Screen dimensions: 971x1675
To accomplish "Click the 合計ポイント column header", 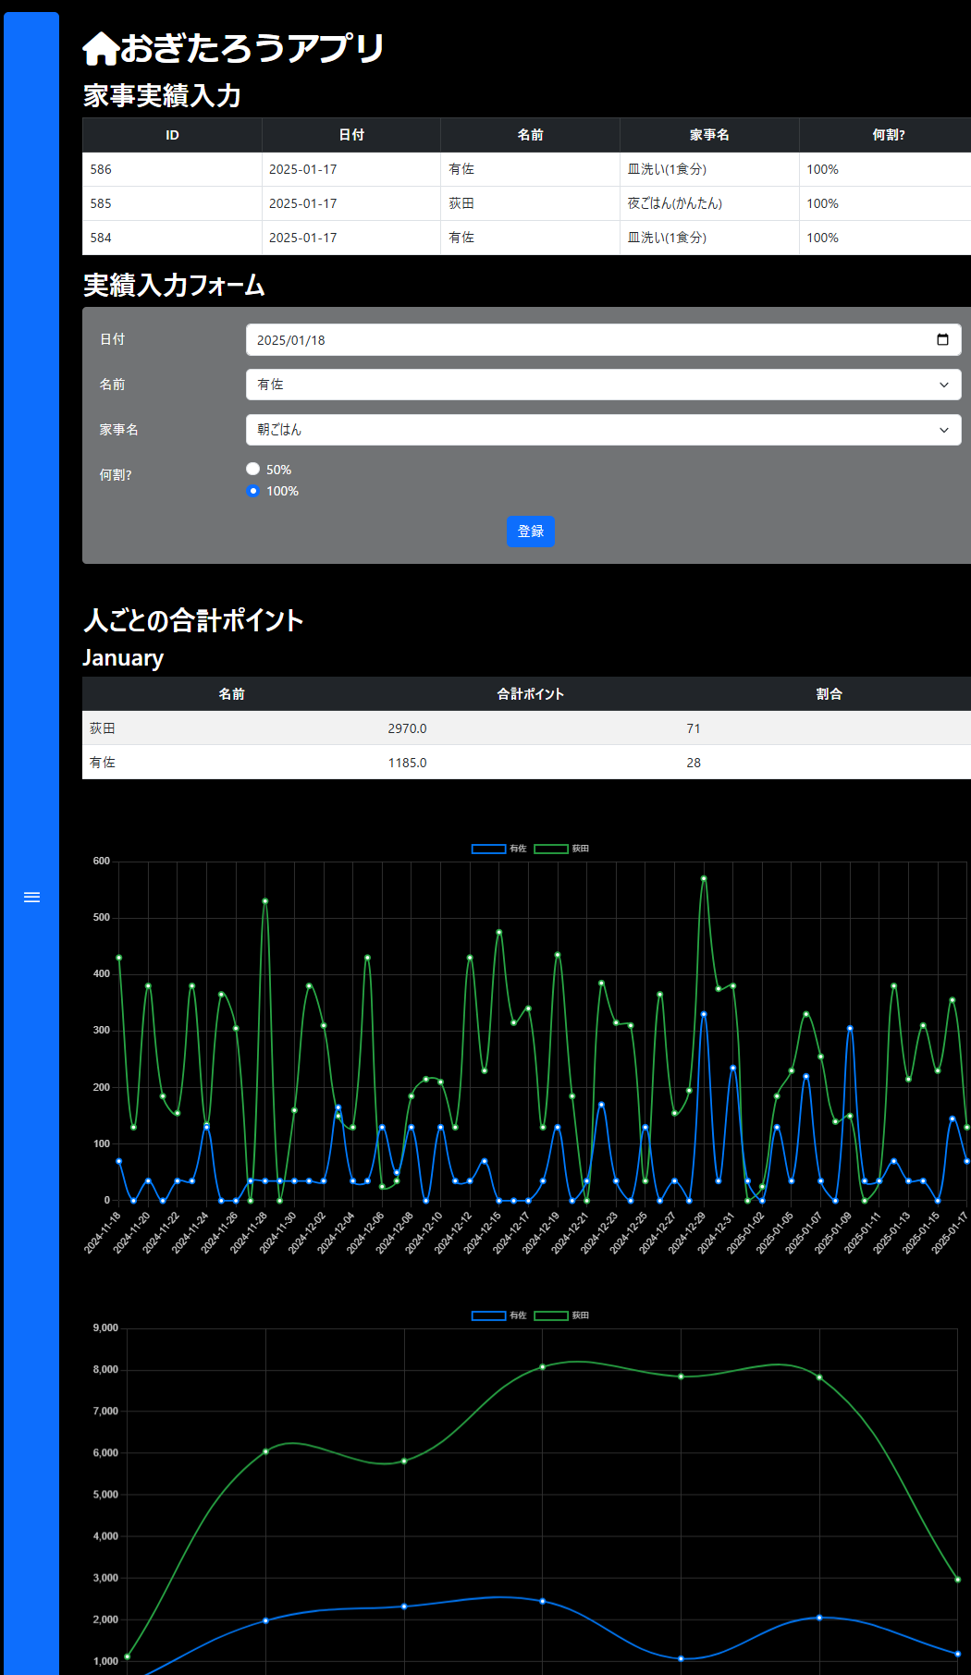I will [530, 694].
